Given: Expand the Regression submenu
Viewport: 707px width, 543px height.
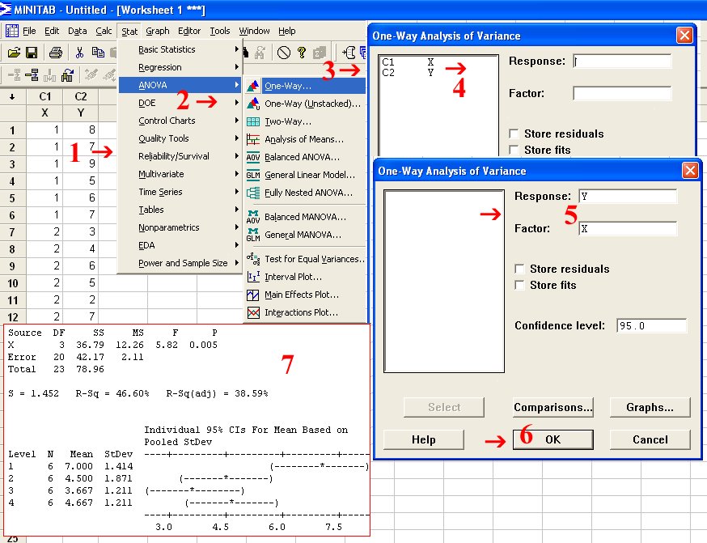Looking at the screenshot, I should [x=180, y=67].
